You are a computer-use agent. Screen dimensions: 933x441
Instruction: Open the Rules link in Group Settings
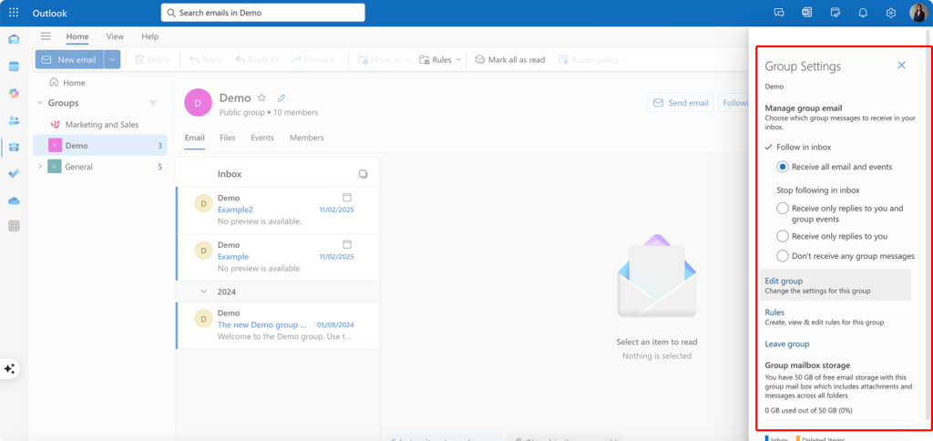[x=774, y=313]
